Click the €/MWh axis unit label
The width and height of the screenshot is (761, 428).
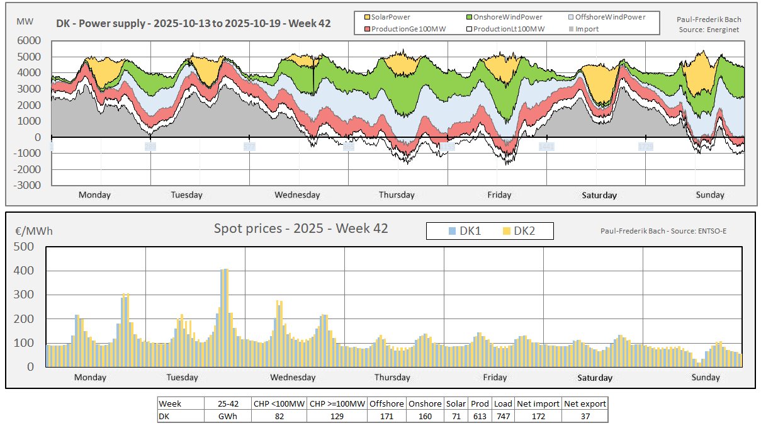pyautogui.click(x=34, y=231)
